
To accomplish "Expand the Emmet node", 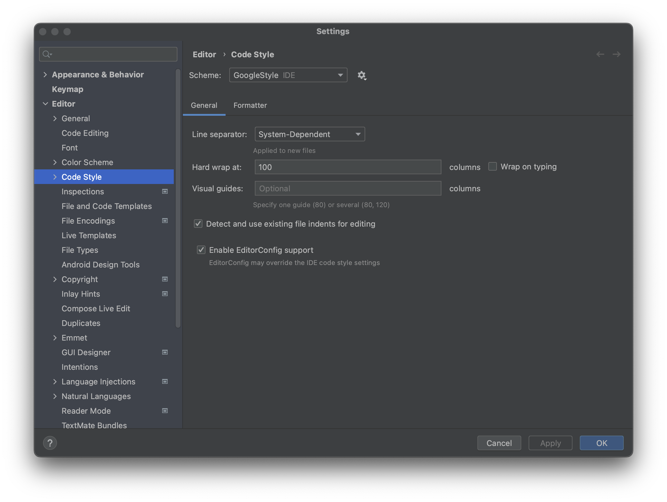I will (x=55, y=338).
